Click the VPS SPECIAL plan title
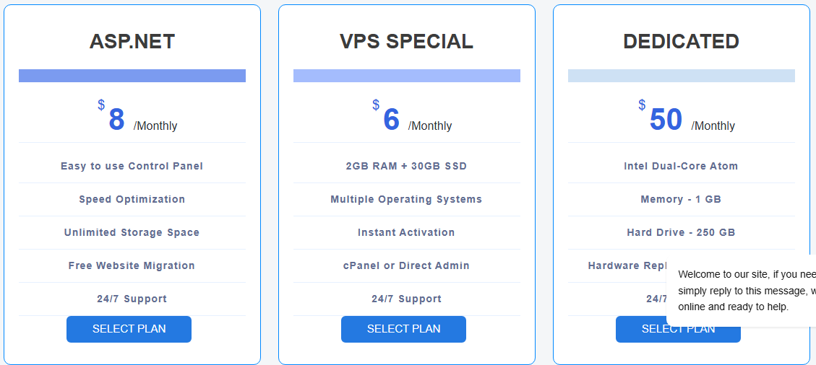The height and width of the screenshot is (365, 816). coord(406,42)
